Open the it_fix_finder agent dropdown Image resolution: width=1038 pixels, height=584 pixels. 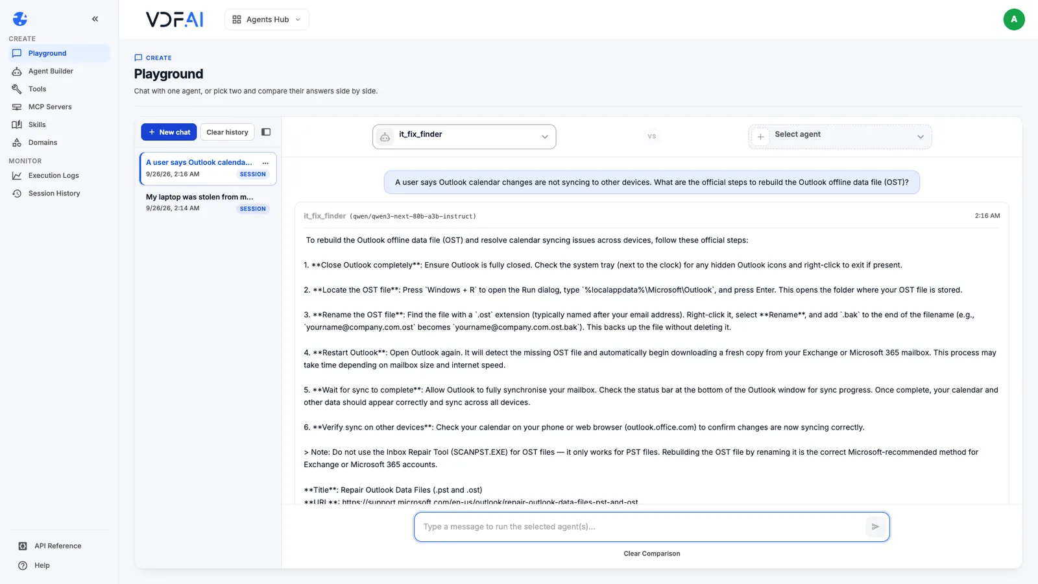[465, 137]
